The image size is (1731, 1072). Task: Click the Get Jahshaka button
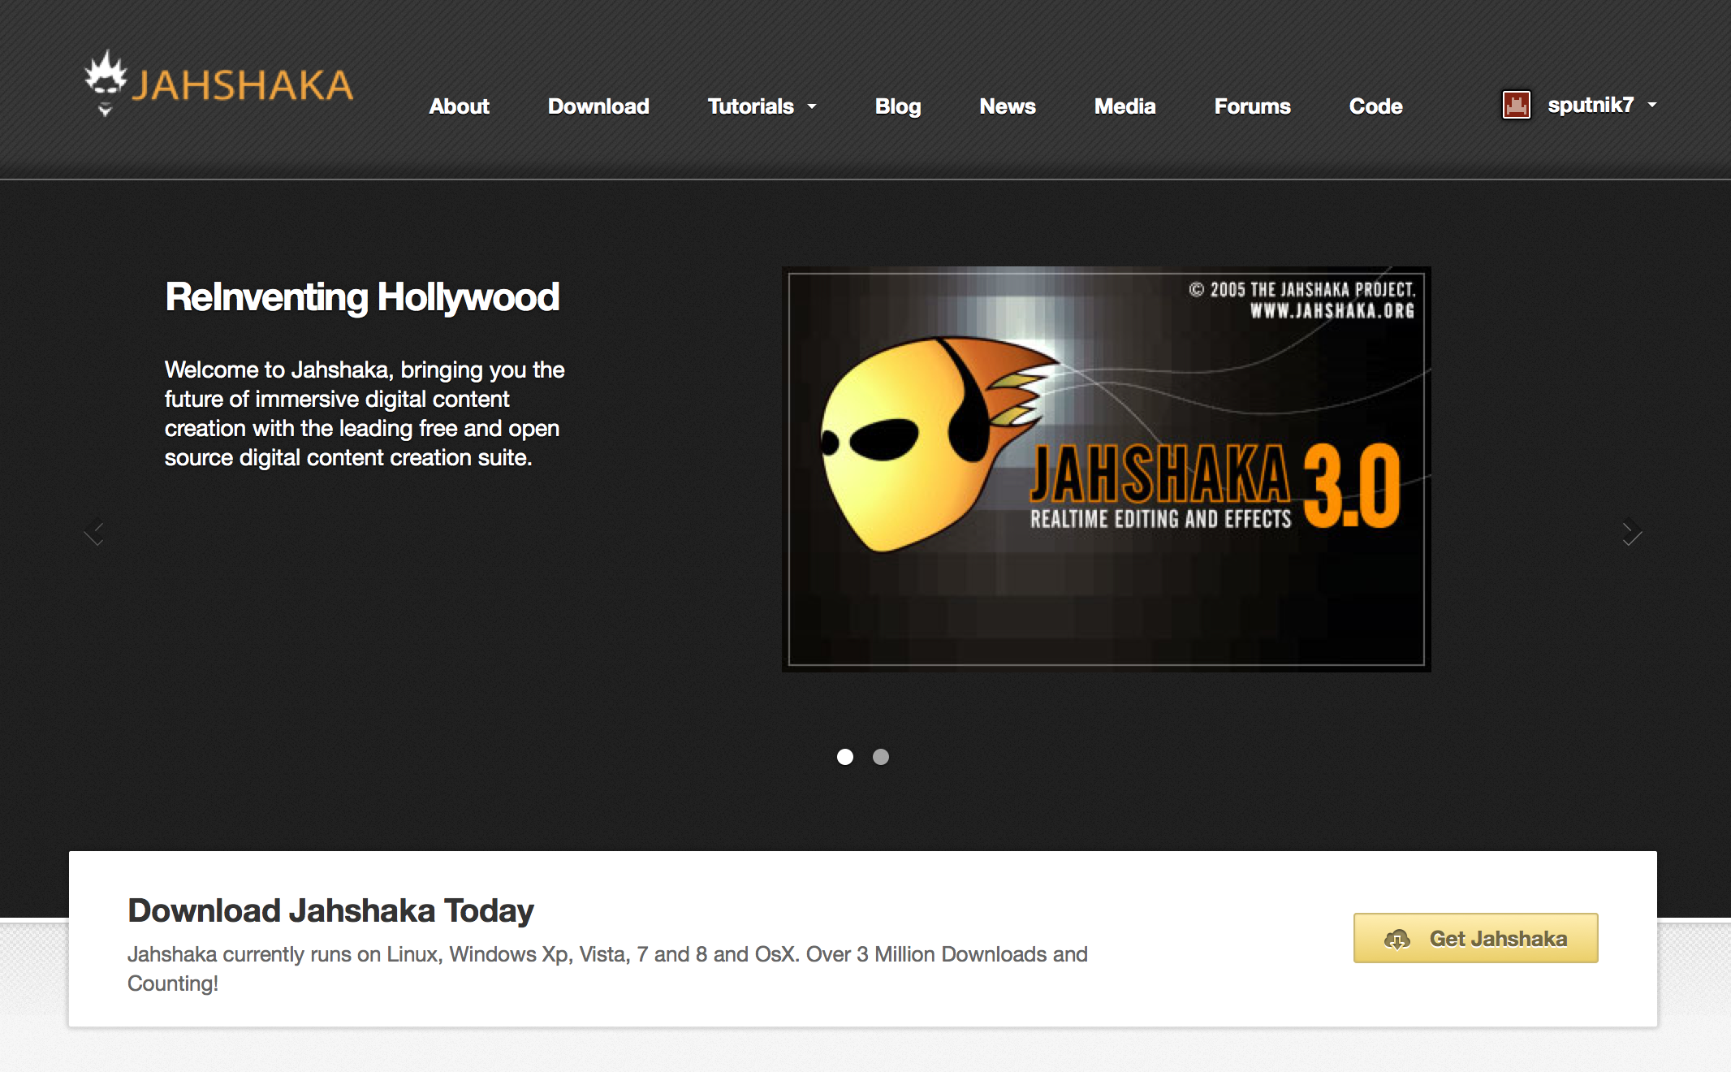[x=1475, y=938]
